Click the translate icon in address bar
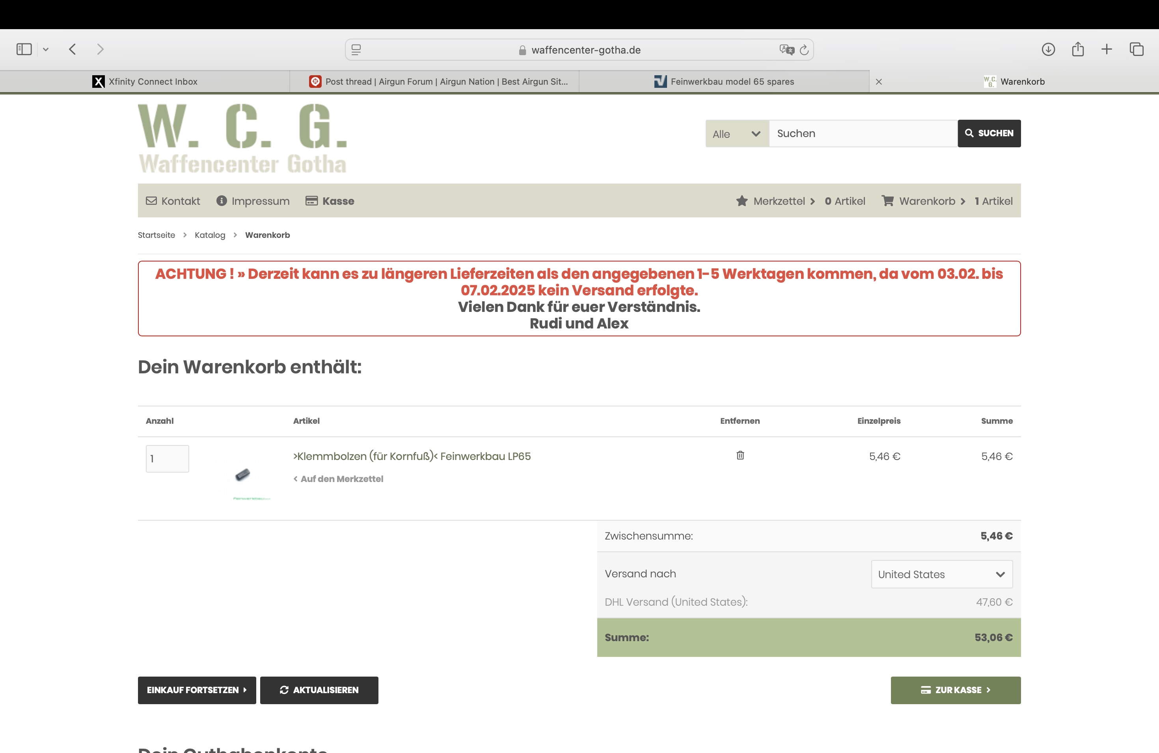The height and width of the screenshot is (753, 1159). pos(786,50)
